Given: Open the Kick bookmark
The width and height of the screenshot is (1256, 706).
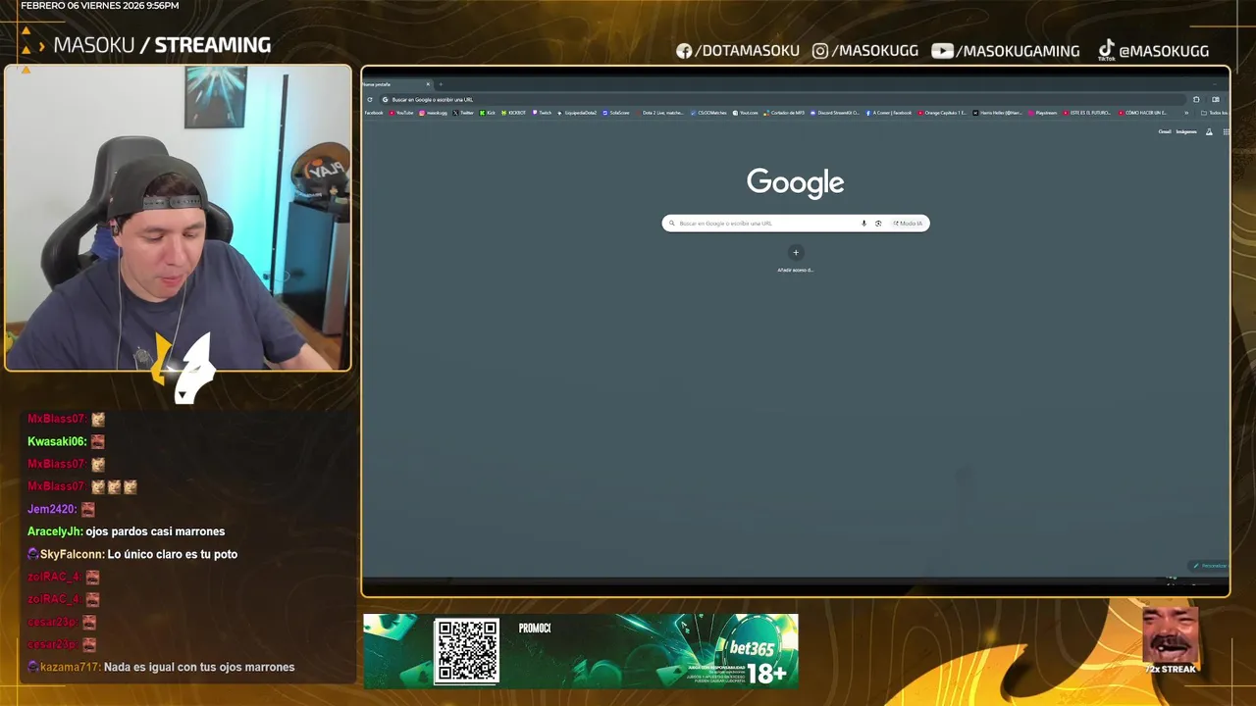Looking at the screenshot, I should coord(487,113).
